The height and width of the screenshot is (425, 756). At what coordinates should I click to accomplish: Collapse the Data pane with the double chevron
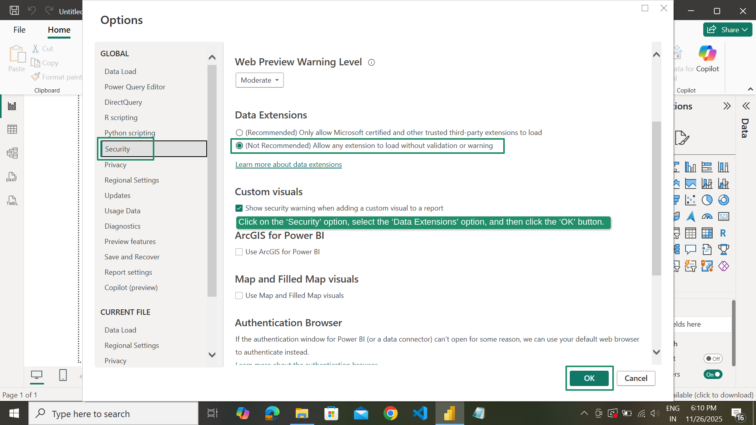(x=746, y=105)
